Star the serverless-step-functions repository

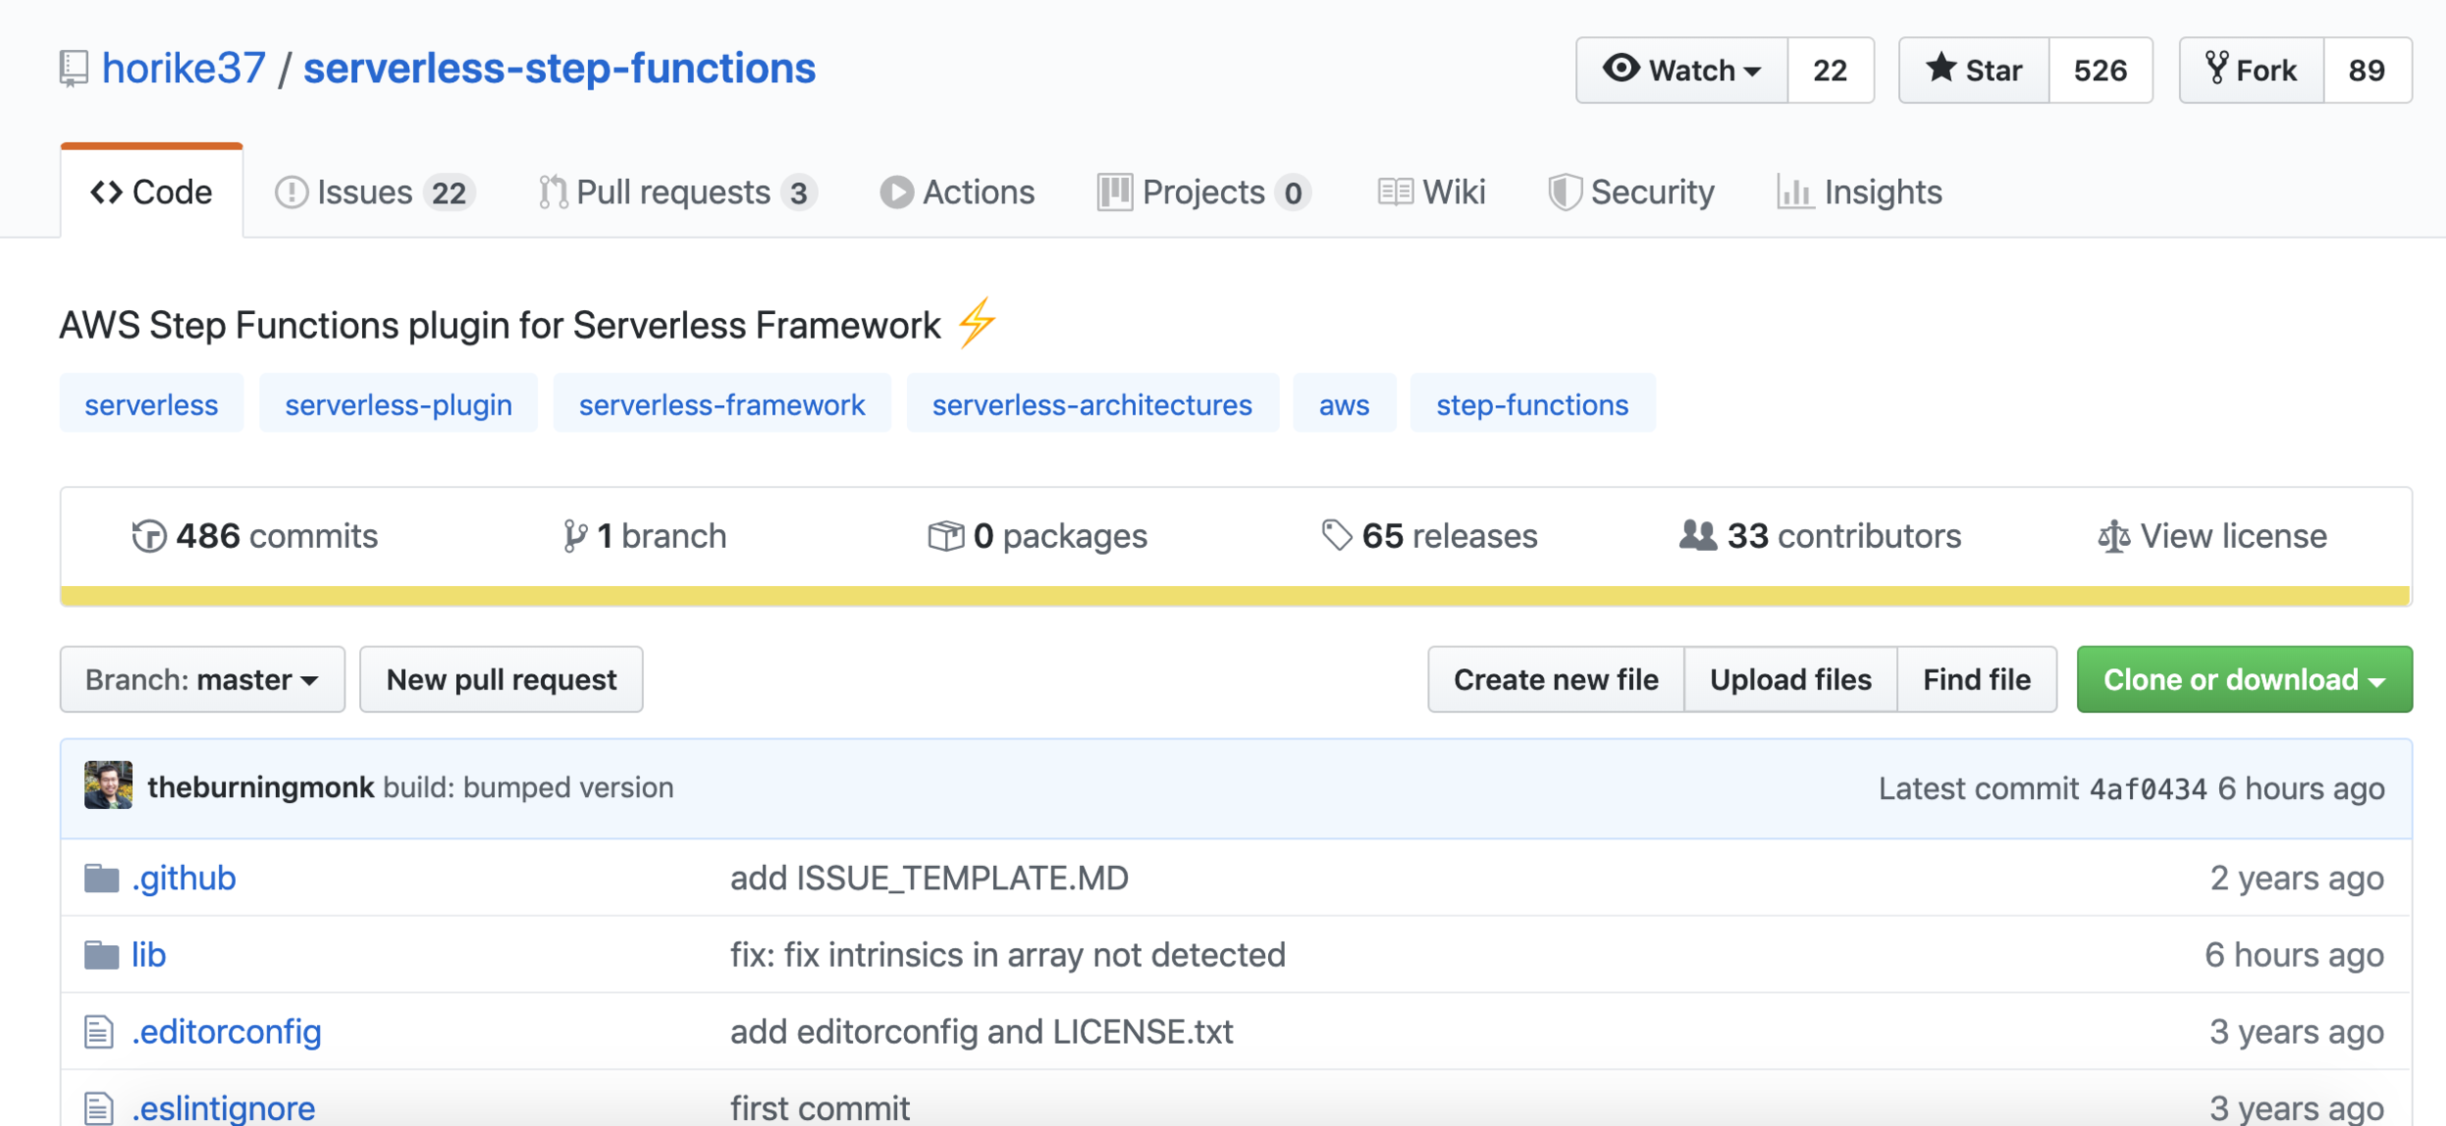1973,70
